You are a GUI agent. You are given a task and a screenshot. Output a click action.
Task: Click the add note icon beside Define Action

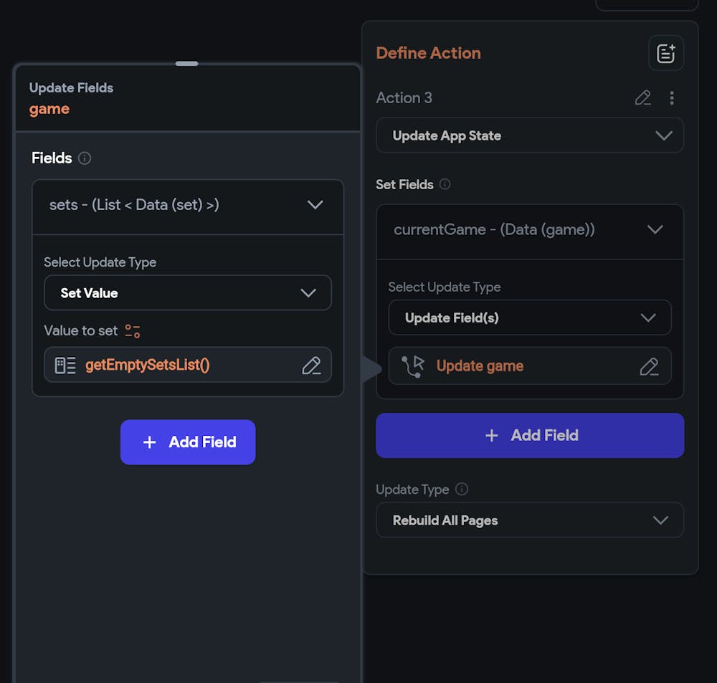pos(666,53)
